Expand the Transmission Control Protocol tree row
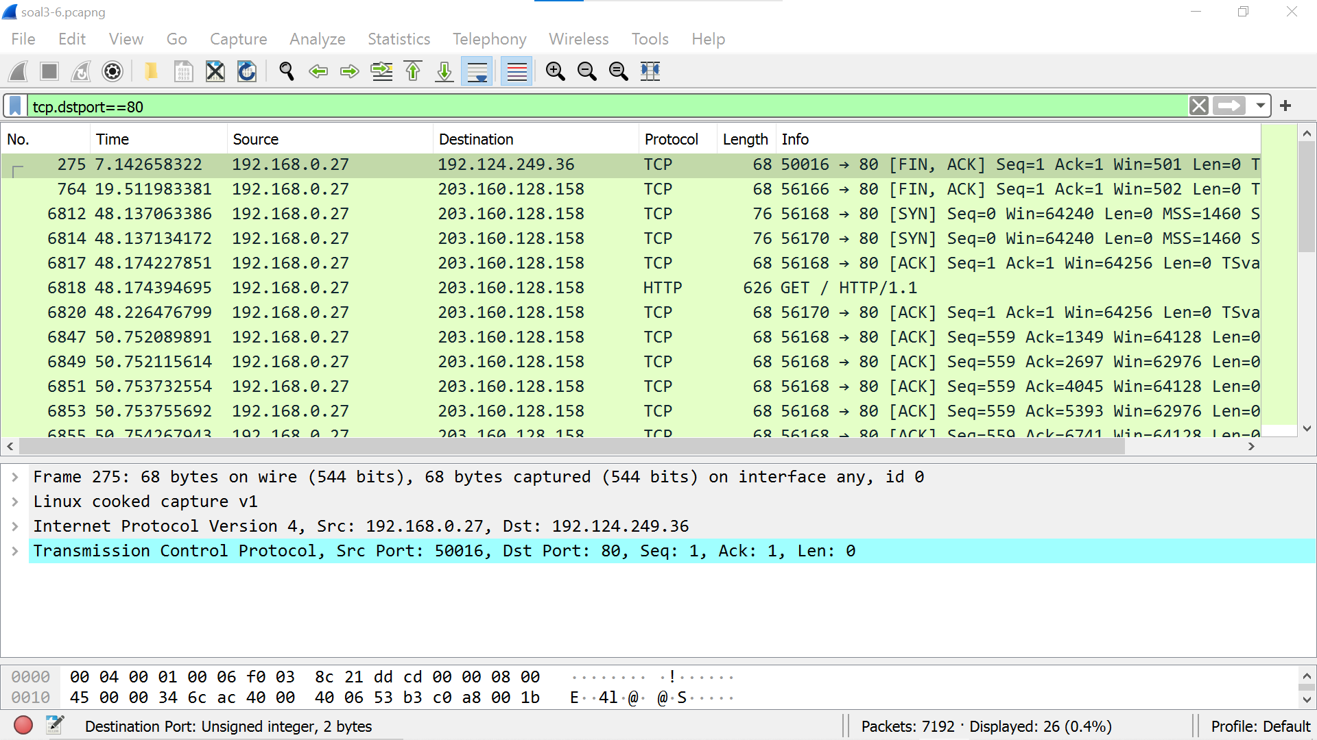Screen dimensions: 1317x740 [15, 551]
